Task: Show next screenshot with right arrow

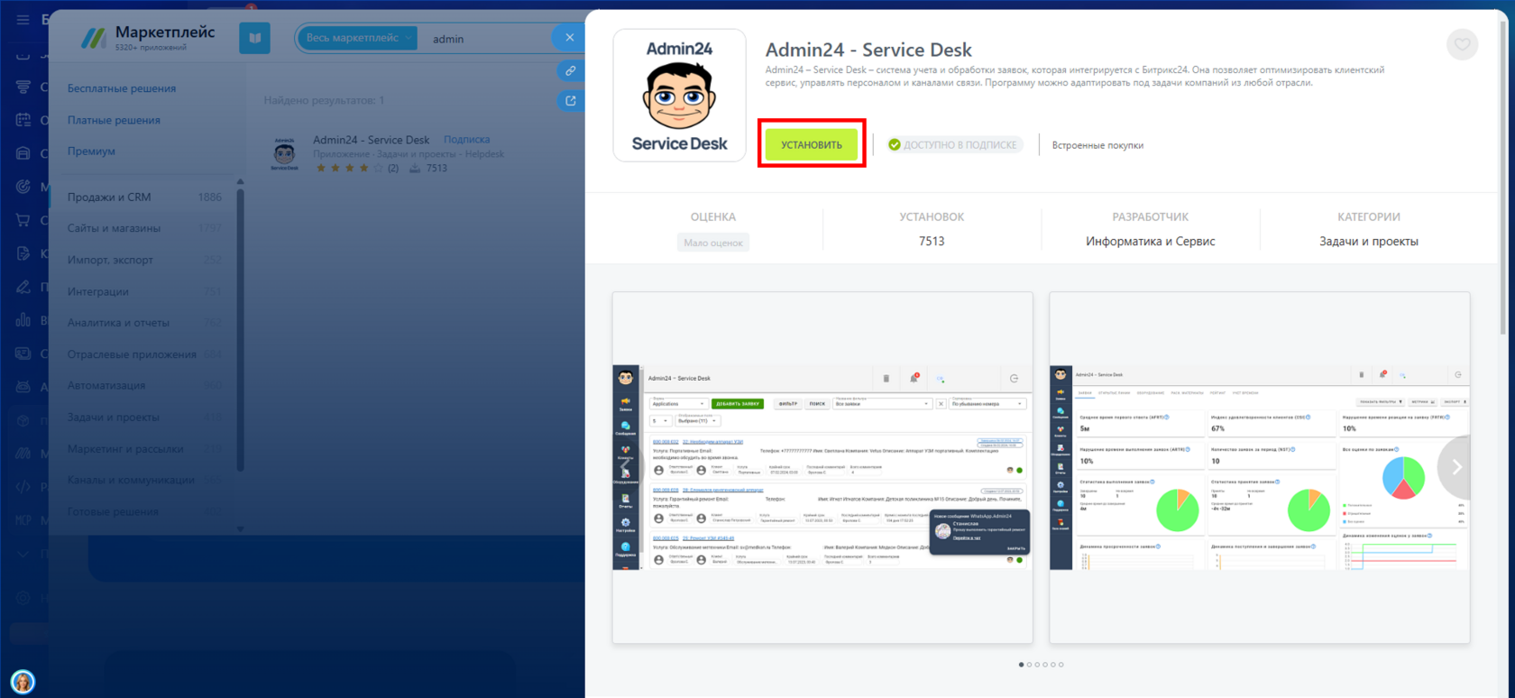Action: 1455,467
